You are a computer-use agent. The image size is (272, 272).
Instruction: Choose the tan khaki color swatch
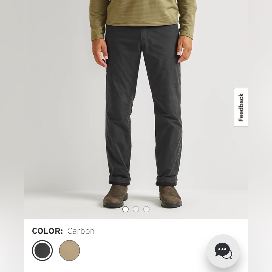point(70,251)
